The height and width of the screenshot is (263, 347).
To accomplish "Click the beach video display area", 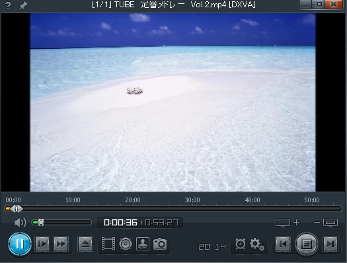I will click(x=173, y=102).
